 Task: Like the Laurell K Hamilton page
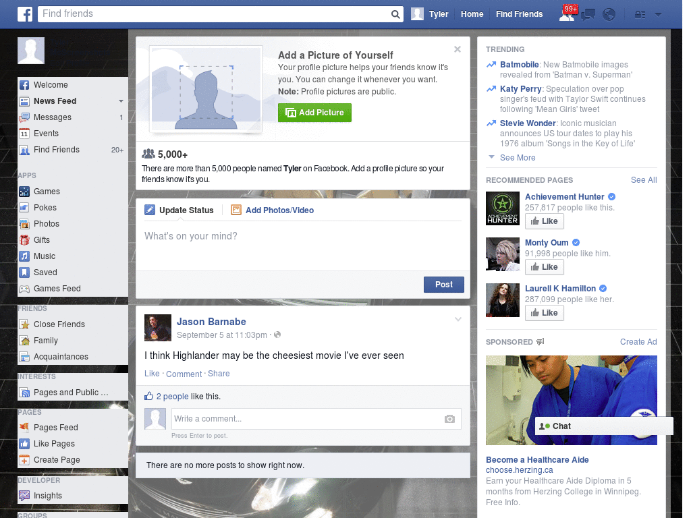pyautogui.click(x=545, y=313)
